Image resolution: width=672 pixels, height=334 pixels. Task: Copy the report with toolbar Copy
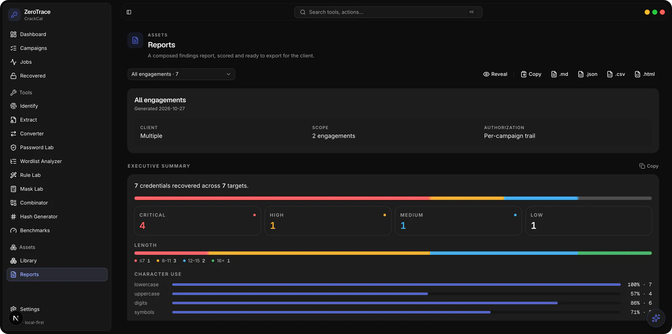[x=531, y=74]
